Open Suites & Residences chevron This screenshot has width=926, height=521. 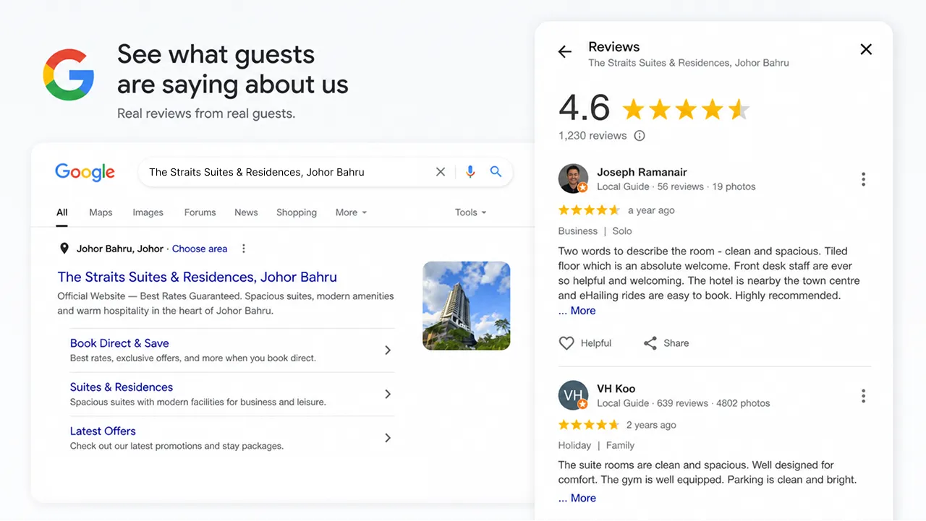pos(388,394)
